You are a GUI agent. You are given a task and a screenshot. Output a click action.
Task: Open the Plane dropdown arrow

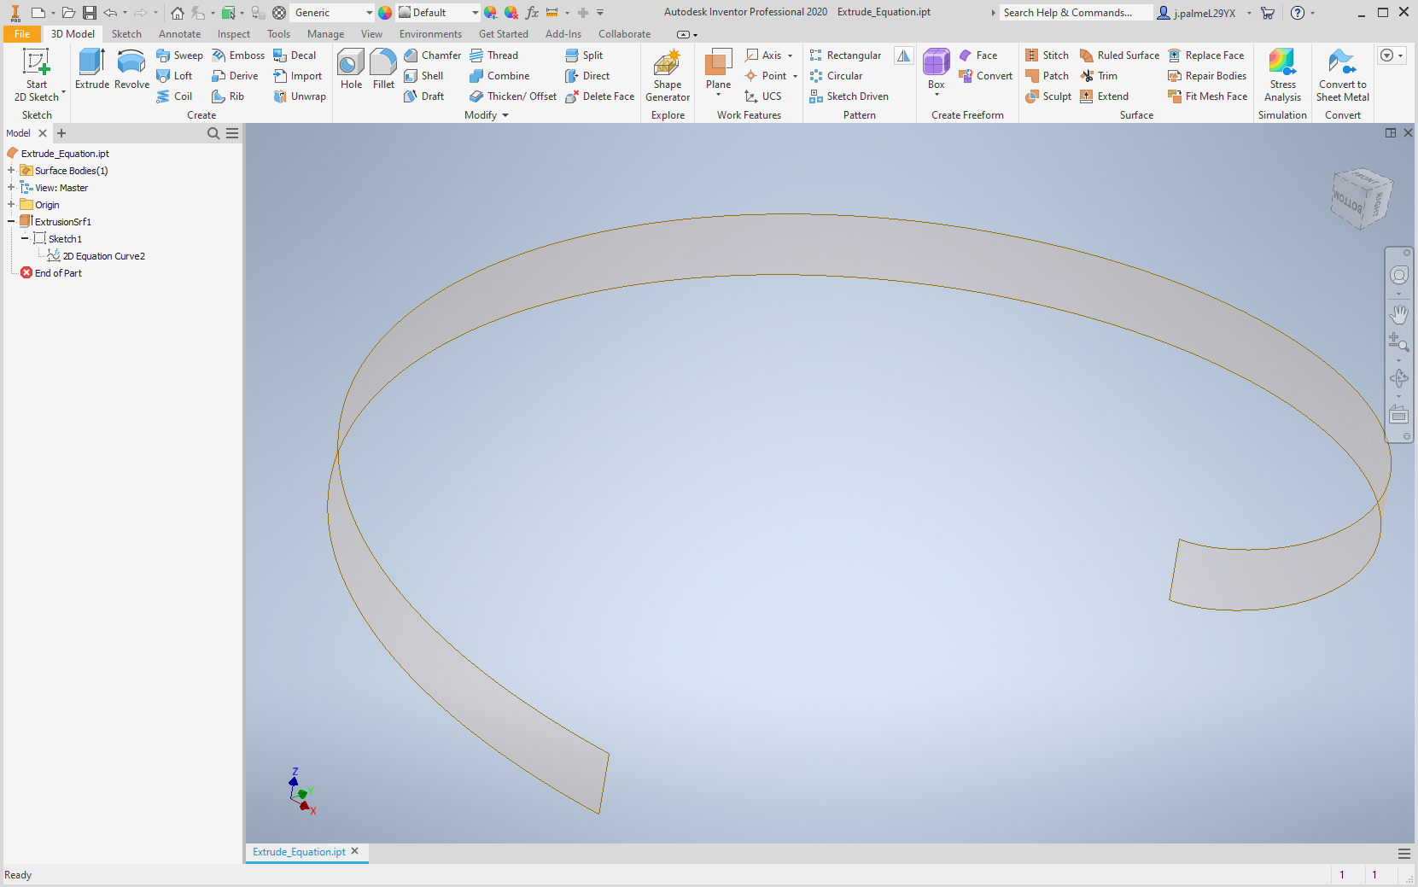(718, 95)
